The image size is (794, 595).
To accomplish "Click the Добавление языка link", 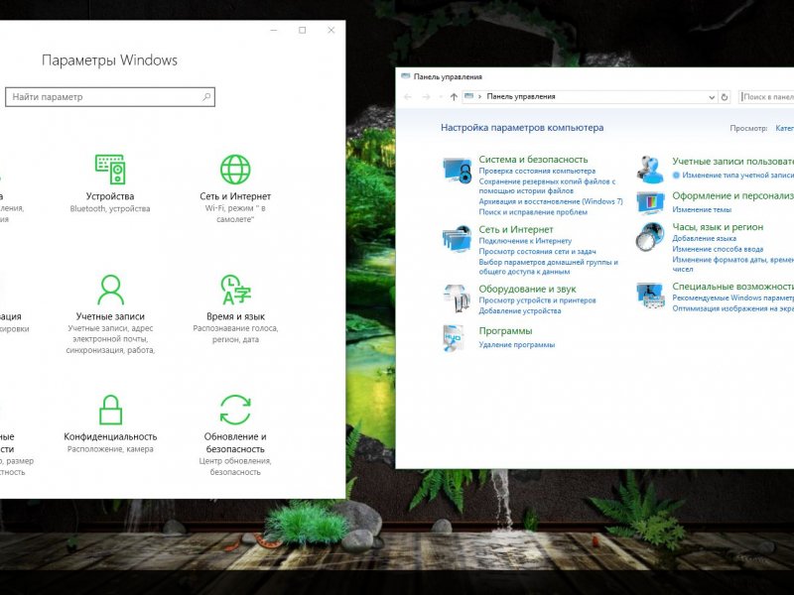I will [x=705, y=238].
